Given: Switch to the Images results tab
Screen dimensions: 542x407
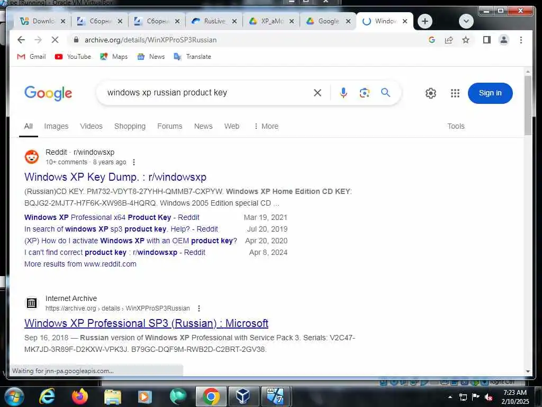Looking at the screenshot, I should click(56, 126).
